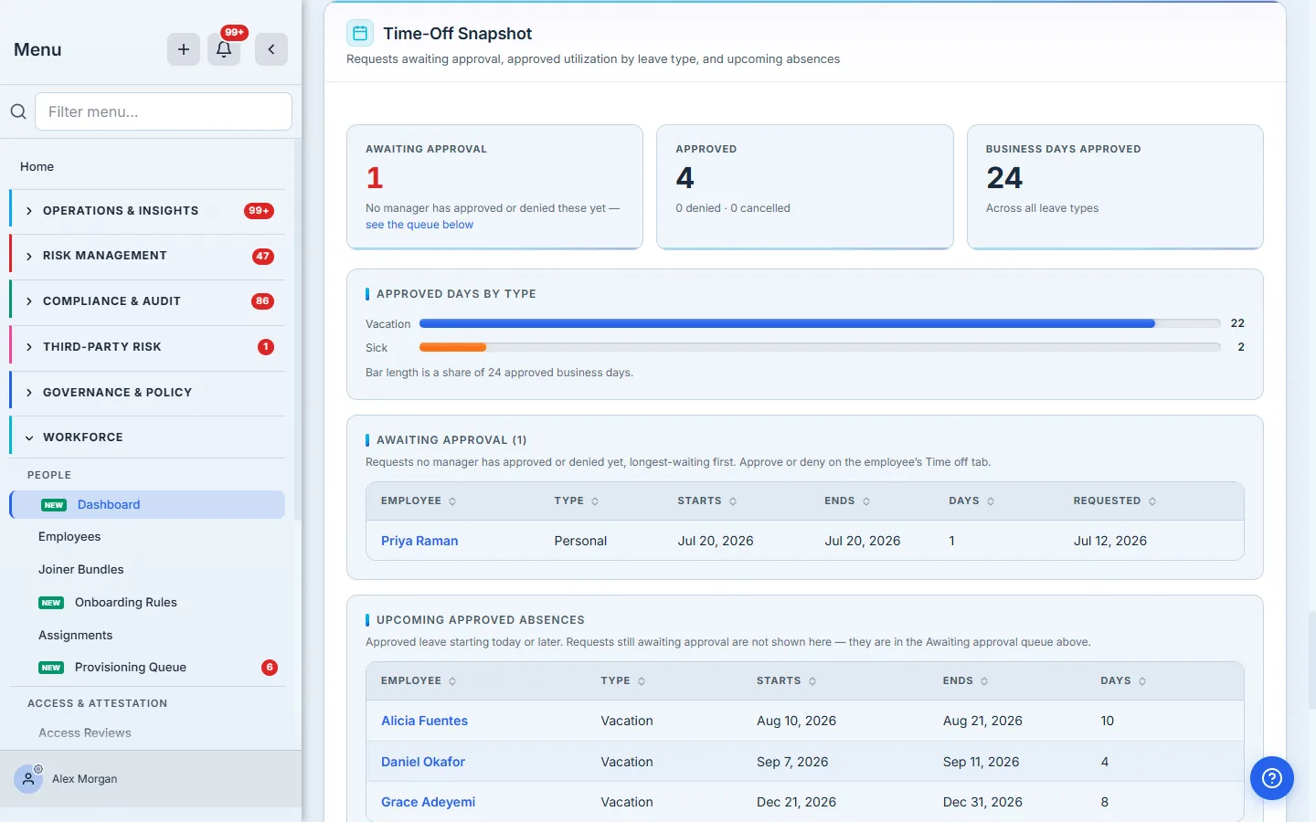Open notifications bell icon
Screen dimensions: 1316x822
224,49
